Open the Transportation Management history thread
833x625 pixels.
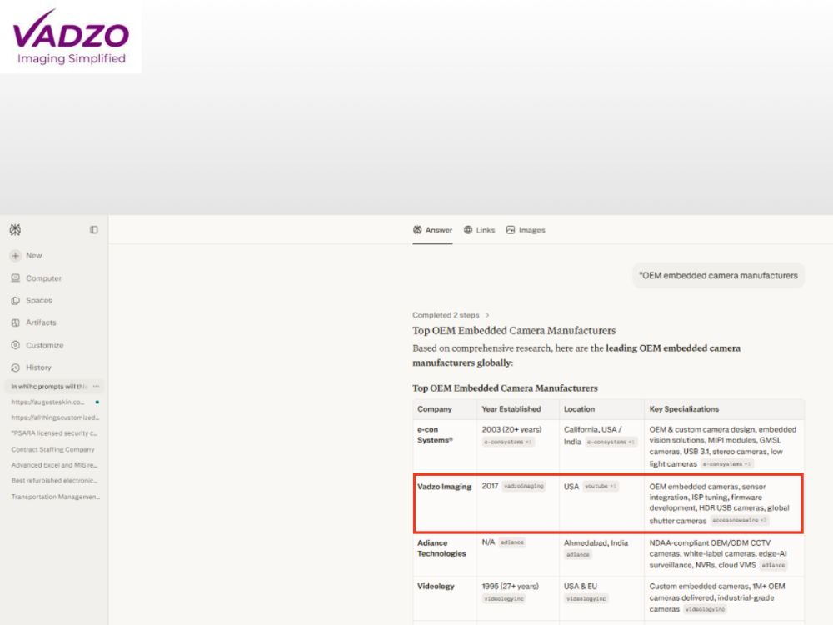click(53, 497)
